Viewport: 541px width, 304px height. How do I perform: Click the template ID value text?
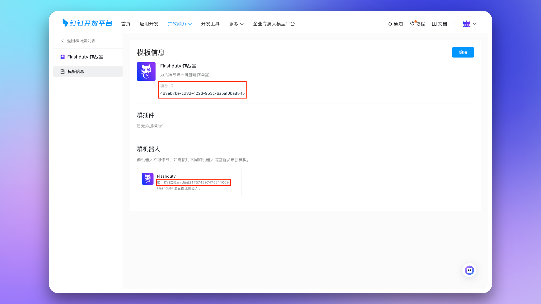tap(202, 93)
